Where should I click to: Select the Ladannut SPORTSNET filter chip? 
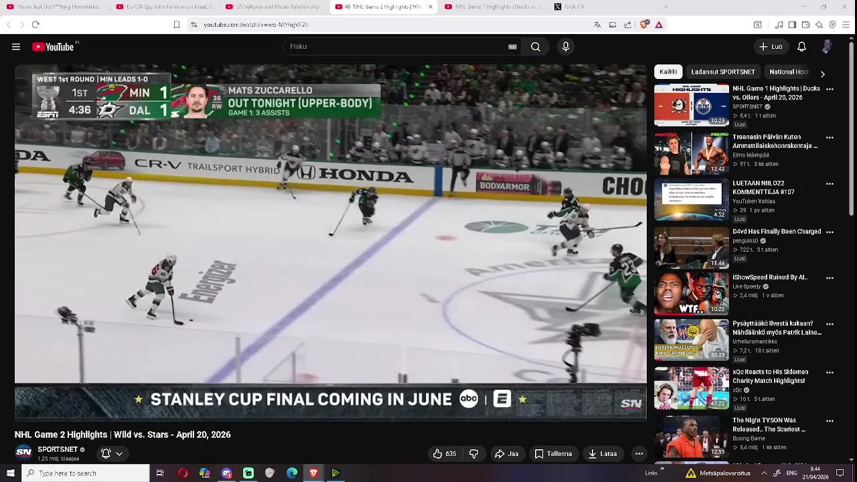(723, 72)
